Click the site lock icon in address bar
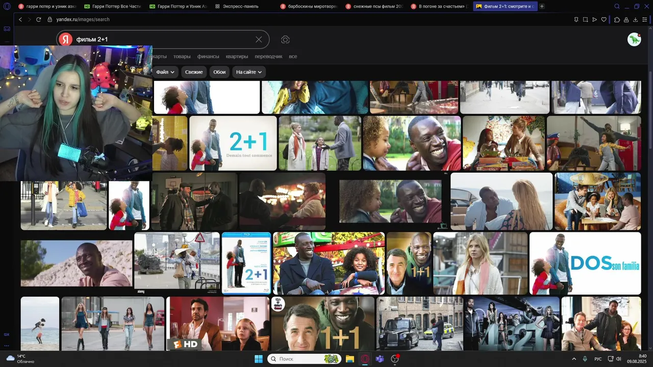The image size is (653, 367). click(x=50, y=19)
